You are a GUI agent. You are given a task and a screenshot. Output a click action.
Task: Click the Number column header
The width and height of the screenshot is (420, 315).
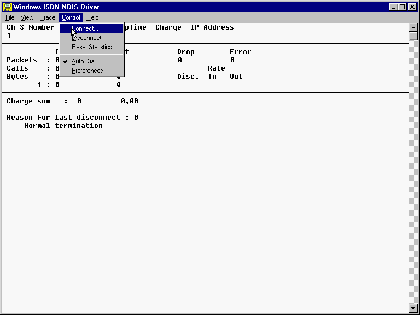point(42,27)
